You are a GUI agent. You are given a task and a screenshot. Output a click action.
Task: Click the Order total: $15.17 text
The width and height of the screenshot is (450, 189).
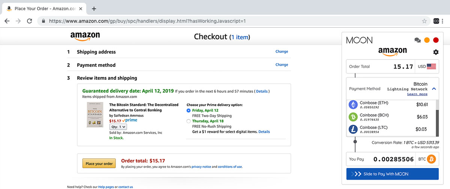(143, 161)
